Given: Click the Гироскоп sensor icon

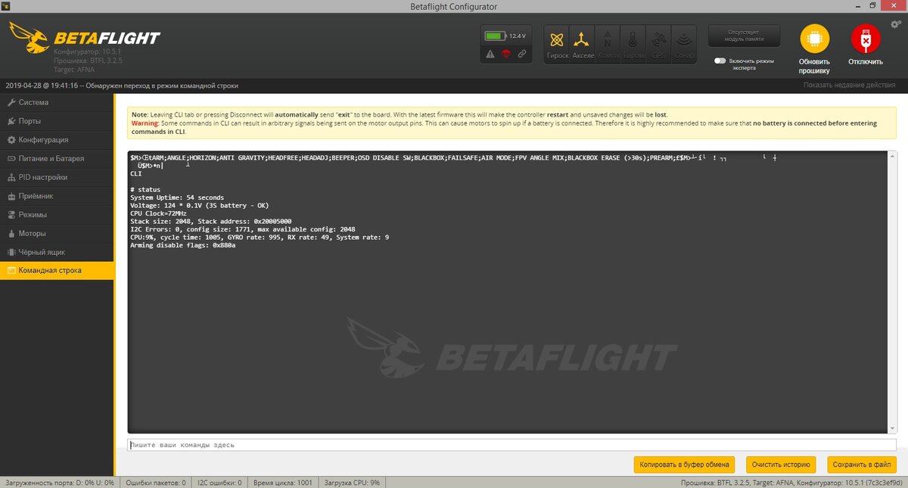Looking at the screenshot, I should (x=558, y=45).
